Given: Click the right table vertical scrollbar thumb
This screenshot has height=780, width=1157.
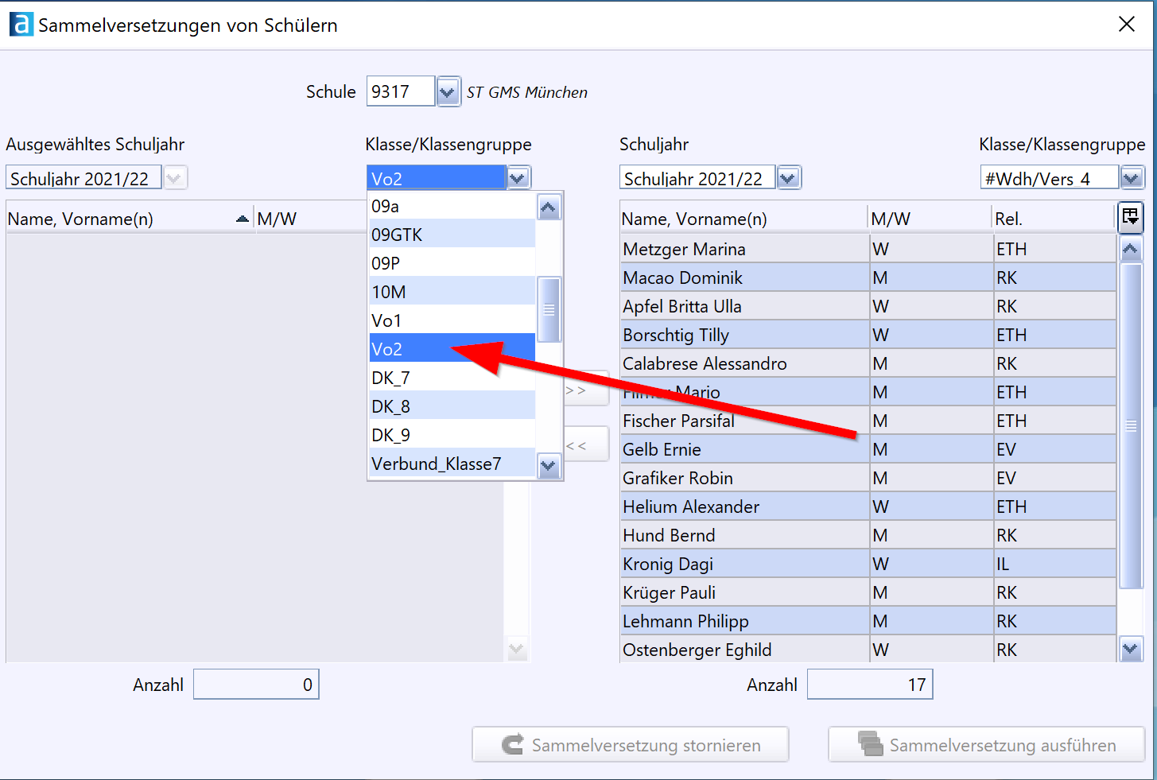Looking at the screenshot, I should click(1130, 426).
